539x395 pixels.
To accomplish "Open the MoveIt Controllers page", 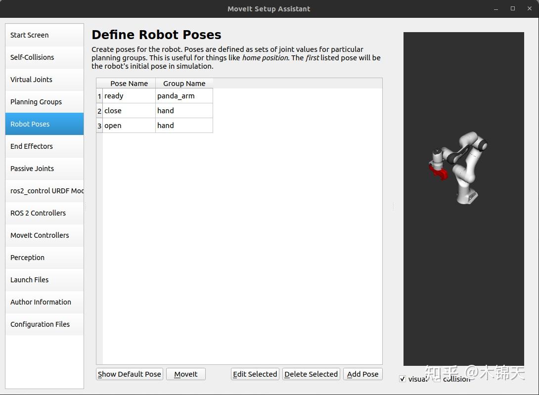I will click(39, 235).
